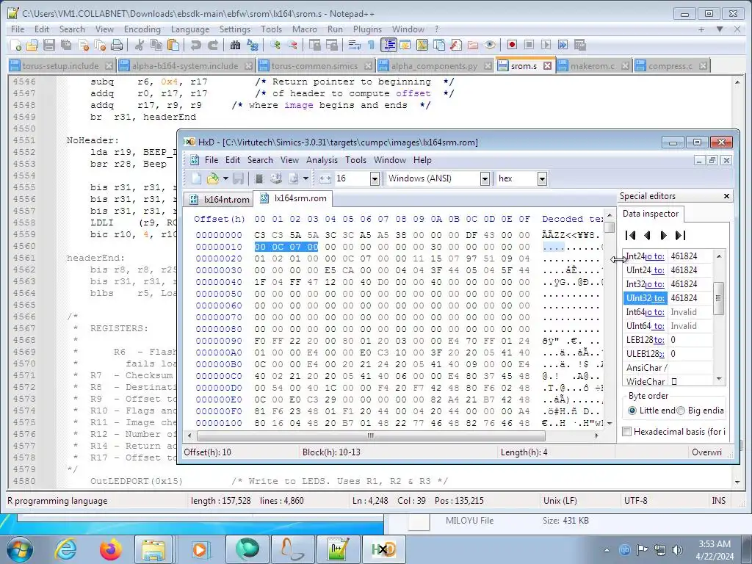Open Notepad++ Plugins menu

coord(367,29)
